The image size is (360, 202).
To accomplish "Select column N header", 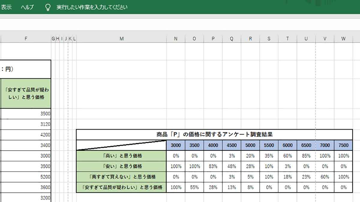I will [x=175, y=38].
